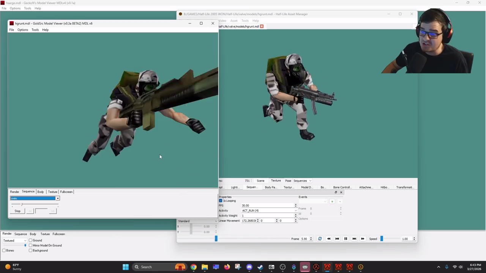This screenshot has height=273, width=486.
Task: Enable the Background checkbox
Action: 31,251
